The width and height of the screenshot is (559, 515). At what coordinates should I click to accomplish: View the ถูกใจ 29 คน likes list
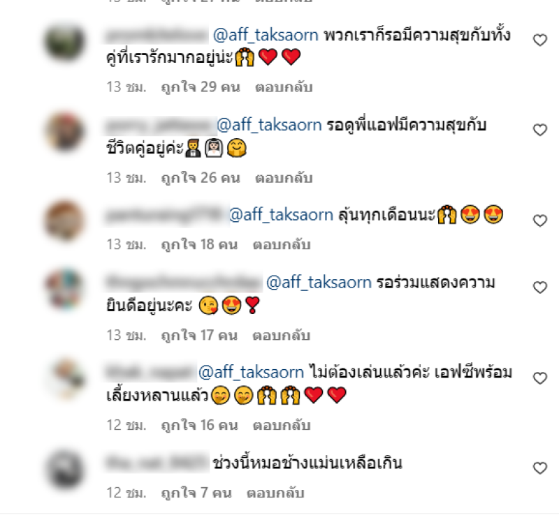(x=201, y=87)
